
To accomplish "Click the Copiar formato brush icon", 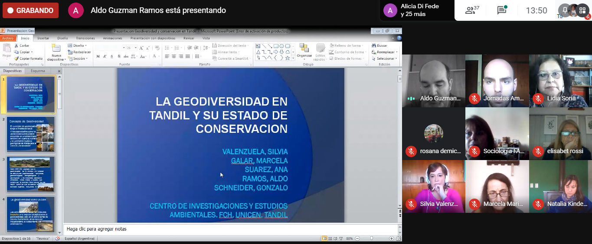I will [16, 58].
